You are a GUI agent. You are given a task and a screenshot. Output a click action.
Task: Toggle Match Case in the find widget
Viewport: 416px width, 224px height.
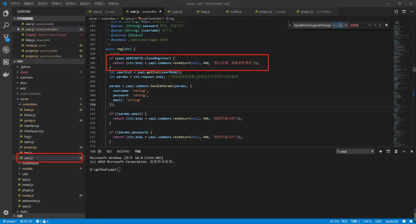click(335, 25)
